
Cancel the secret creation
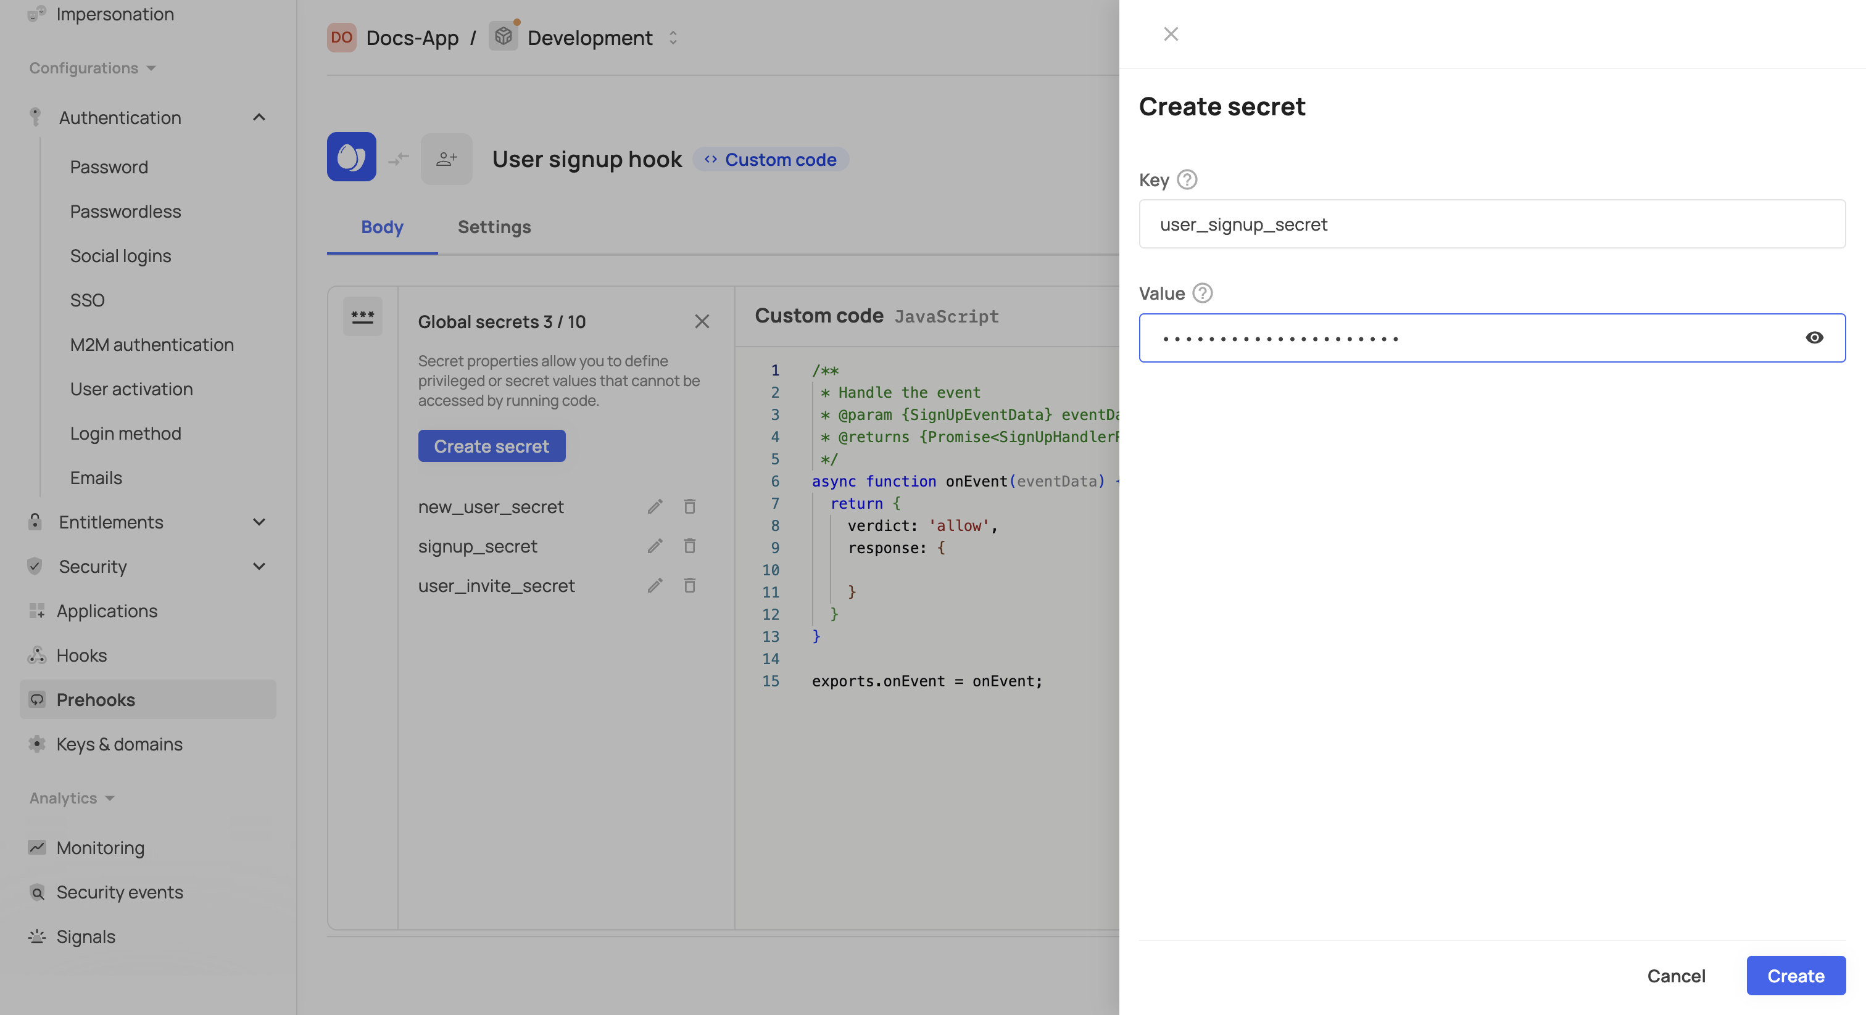(x=1675, y=975)
